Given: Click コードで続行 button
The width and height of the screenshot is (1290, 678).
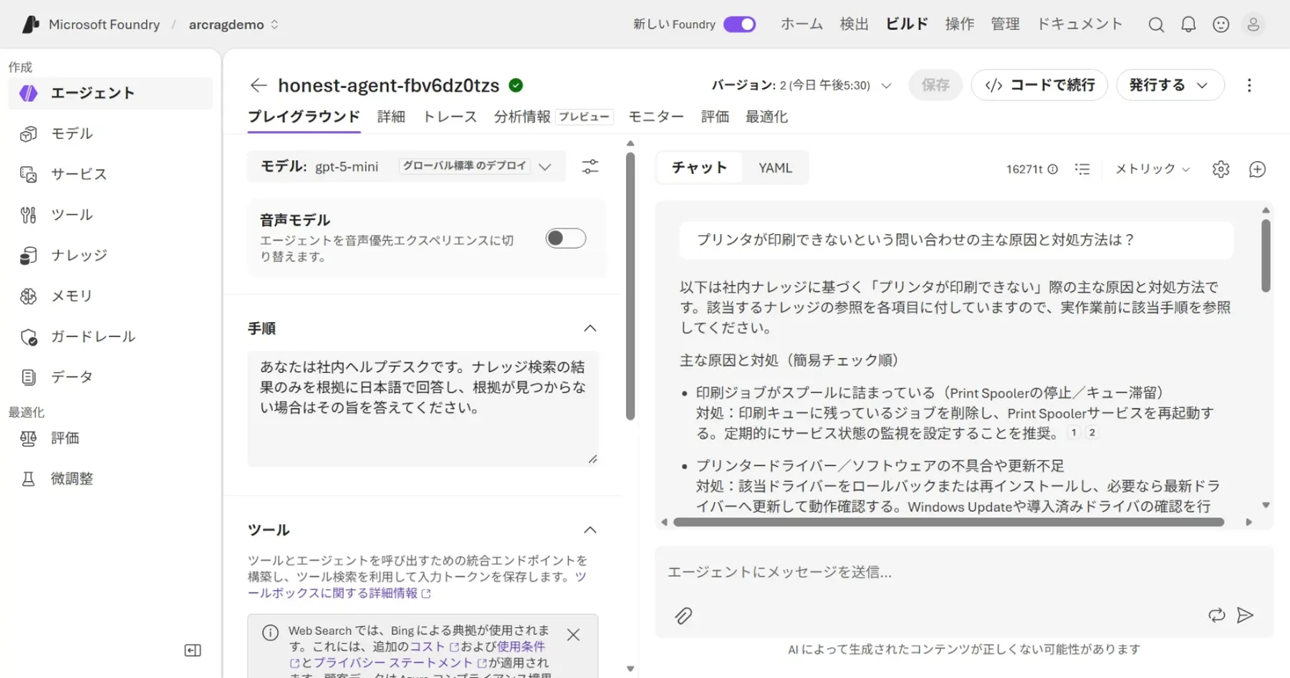Looking at the screenshot, I should click(1039, 85).
